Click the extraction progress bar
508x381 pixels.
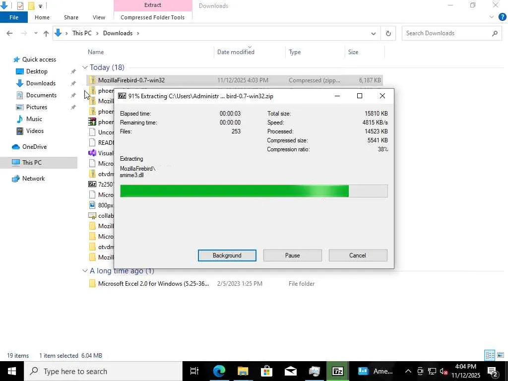pos(254,191)
